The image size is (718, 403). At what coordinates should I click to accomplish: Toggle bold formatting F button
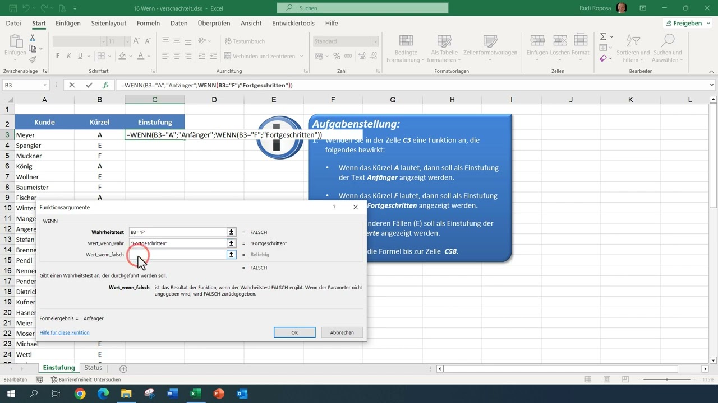pyautogui.click(x=58, y=56)
